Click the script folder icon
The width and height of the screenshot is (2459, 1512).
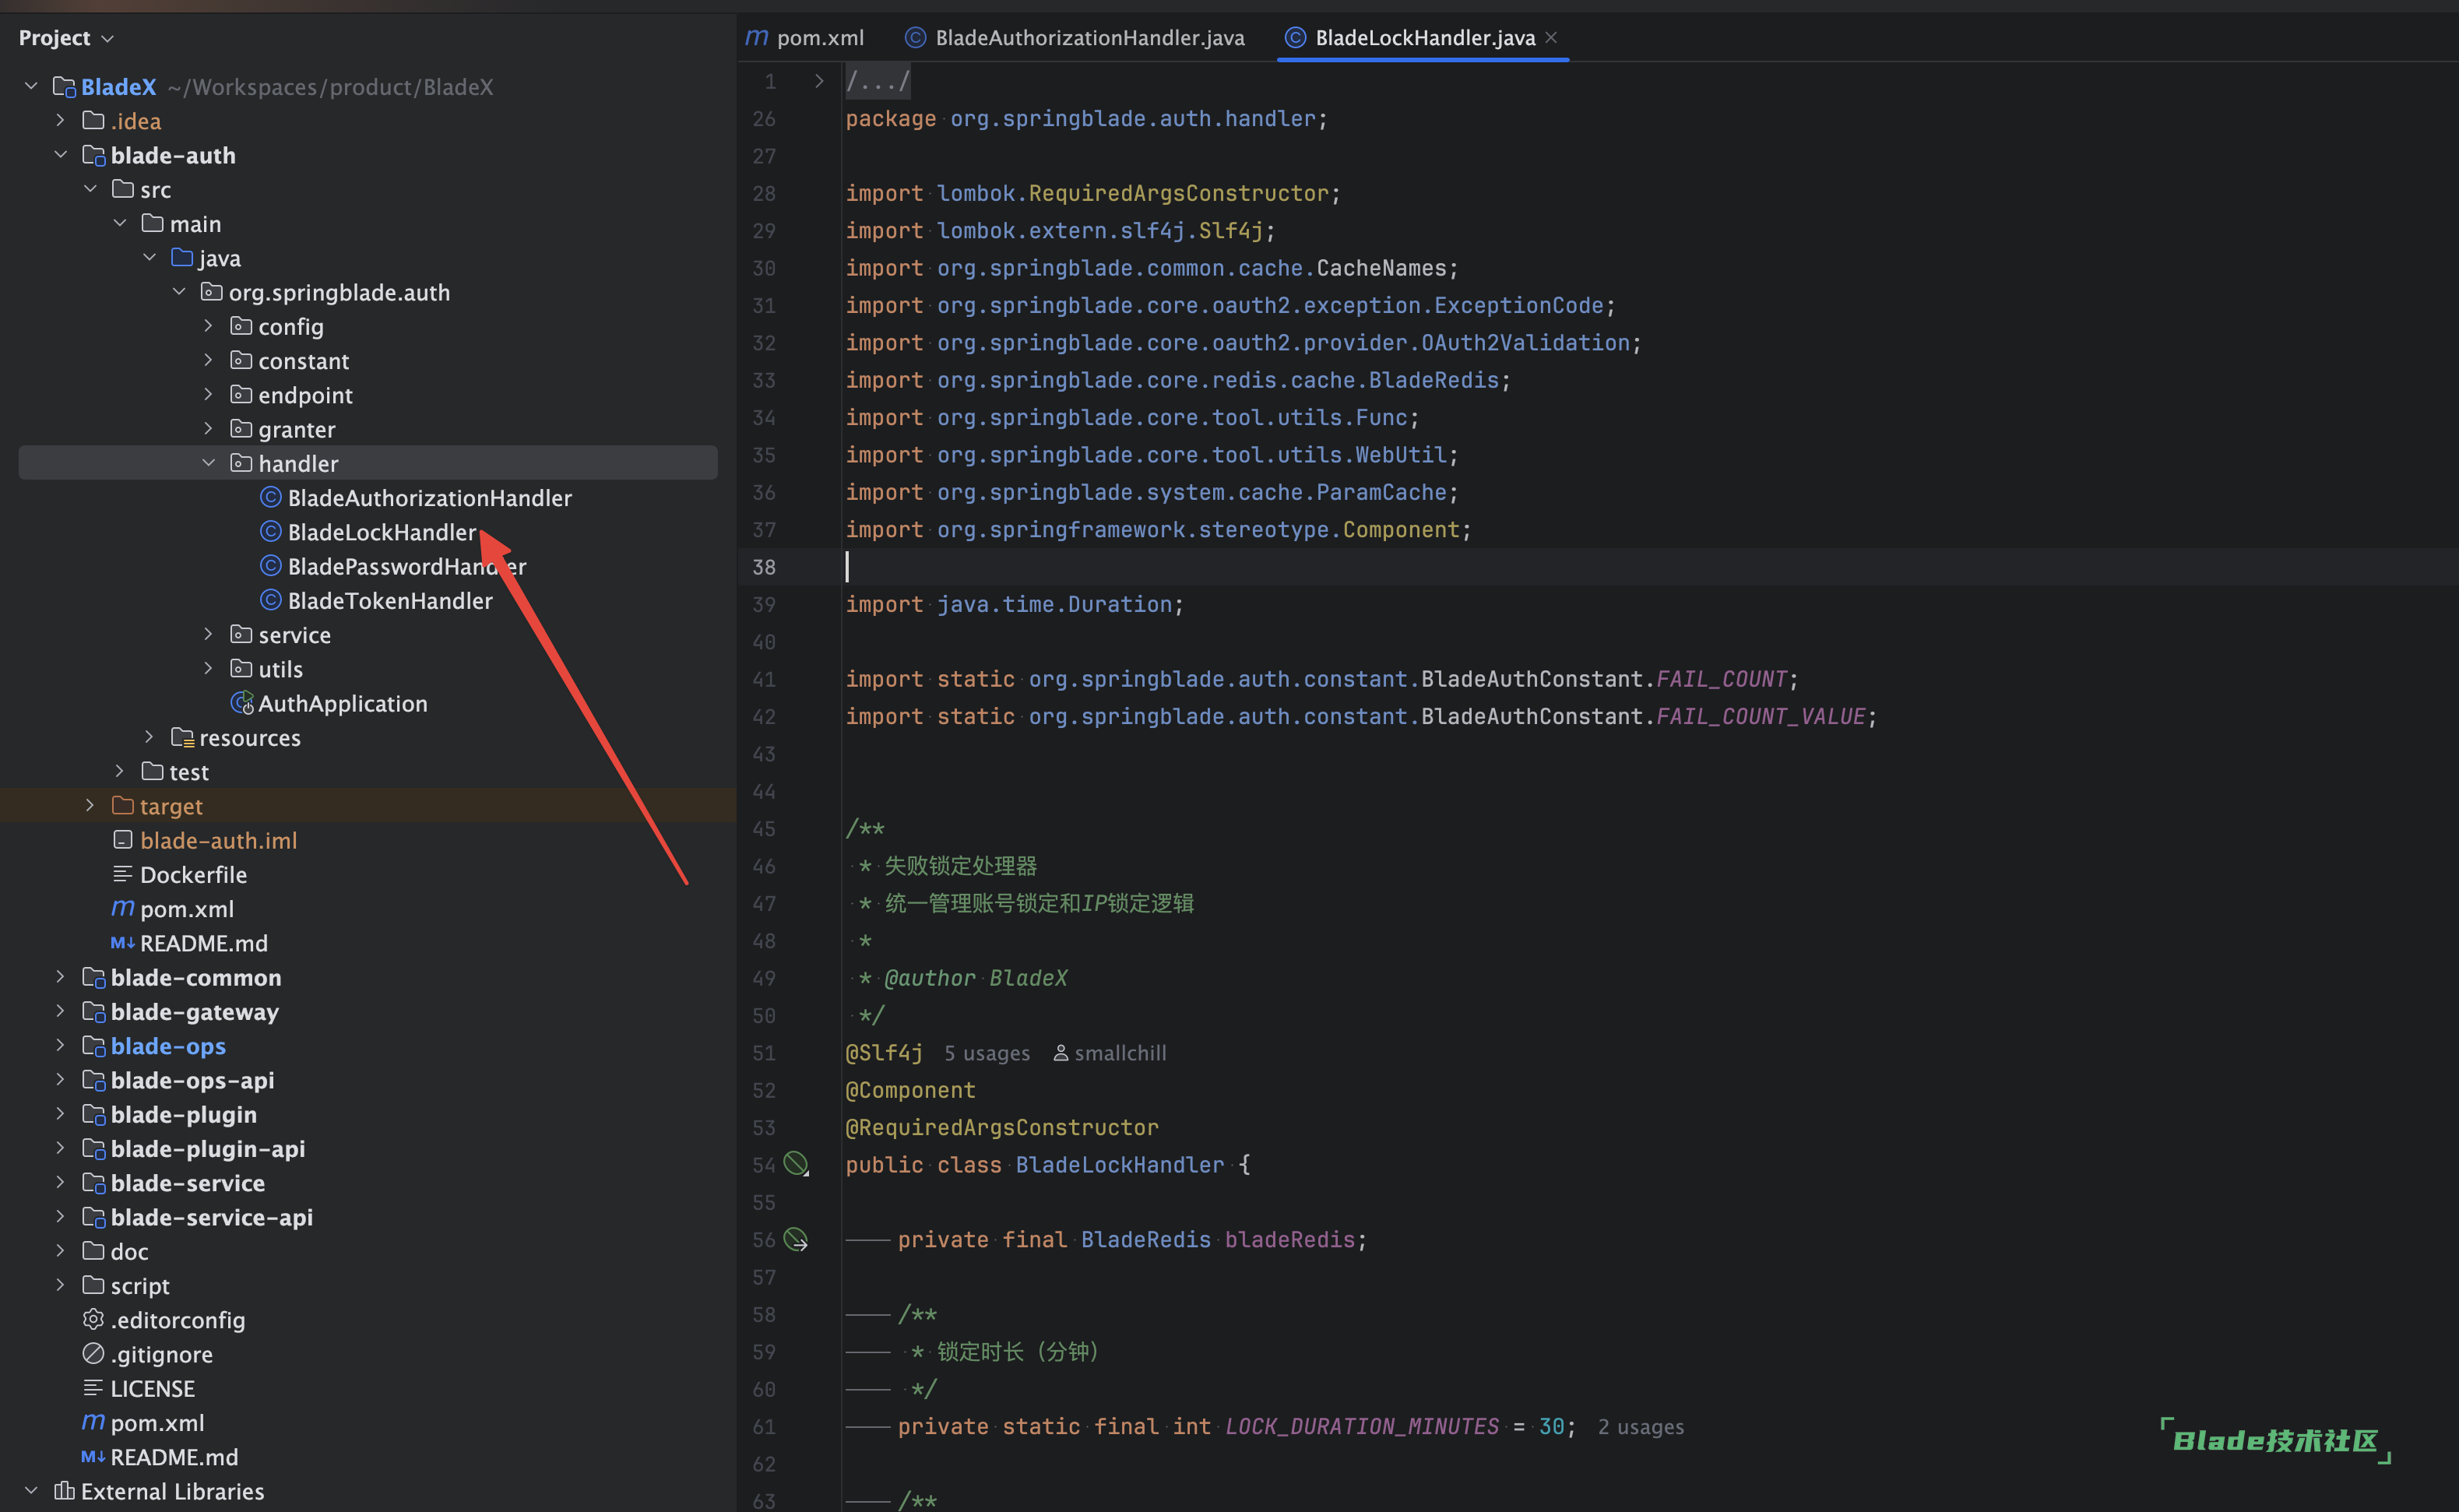[93, 1285]
